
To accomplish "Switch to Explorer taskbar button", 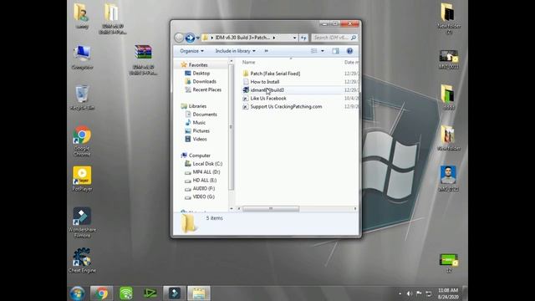I will click(x=199, y=293).
